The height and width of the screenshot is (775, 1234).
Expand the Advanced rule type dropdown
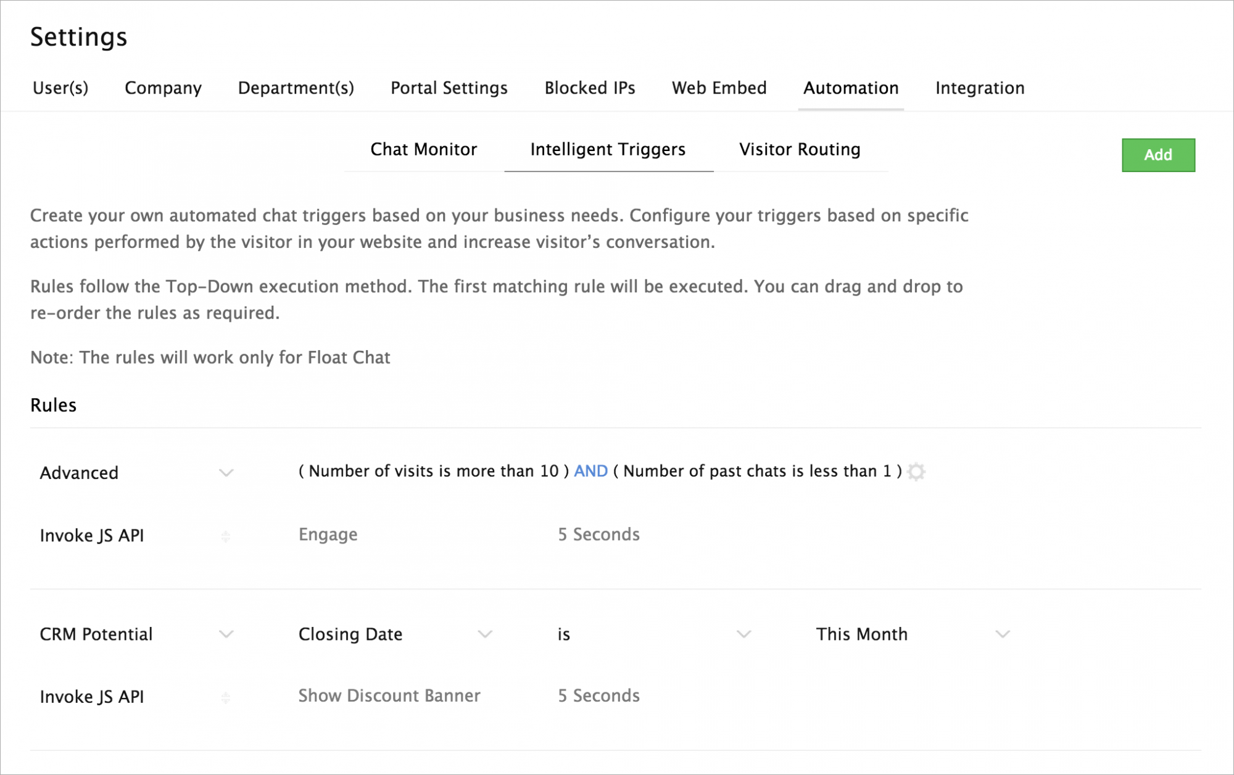coord(226,473)
